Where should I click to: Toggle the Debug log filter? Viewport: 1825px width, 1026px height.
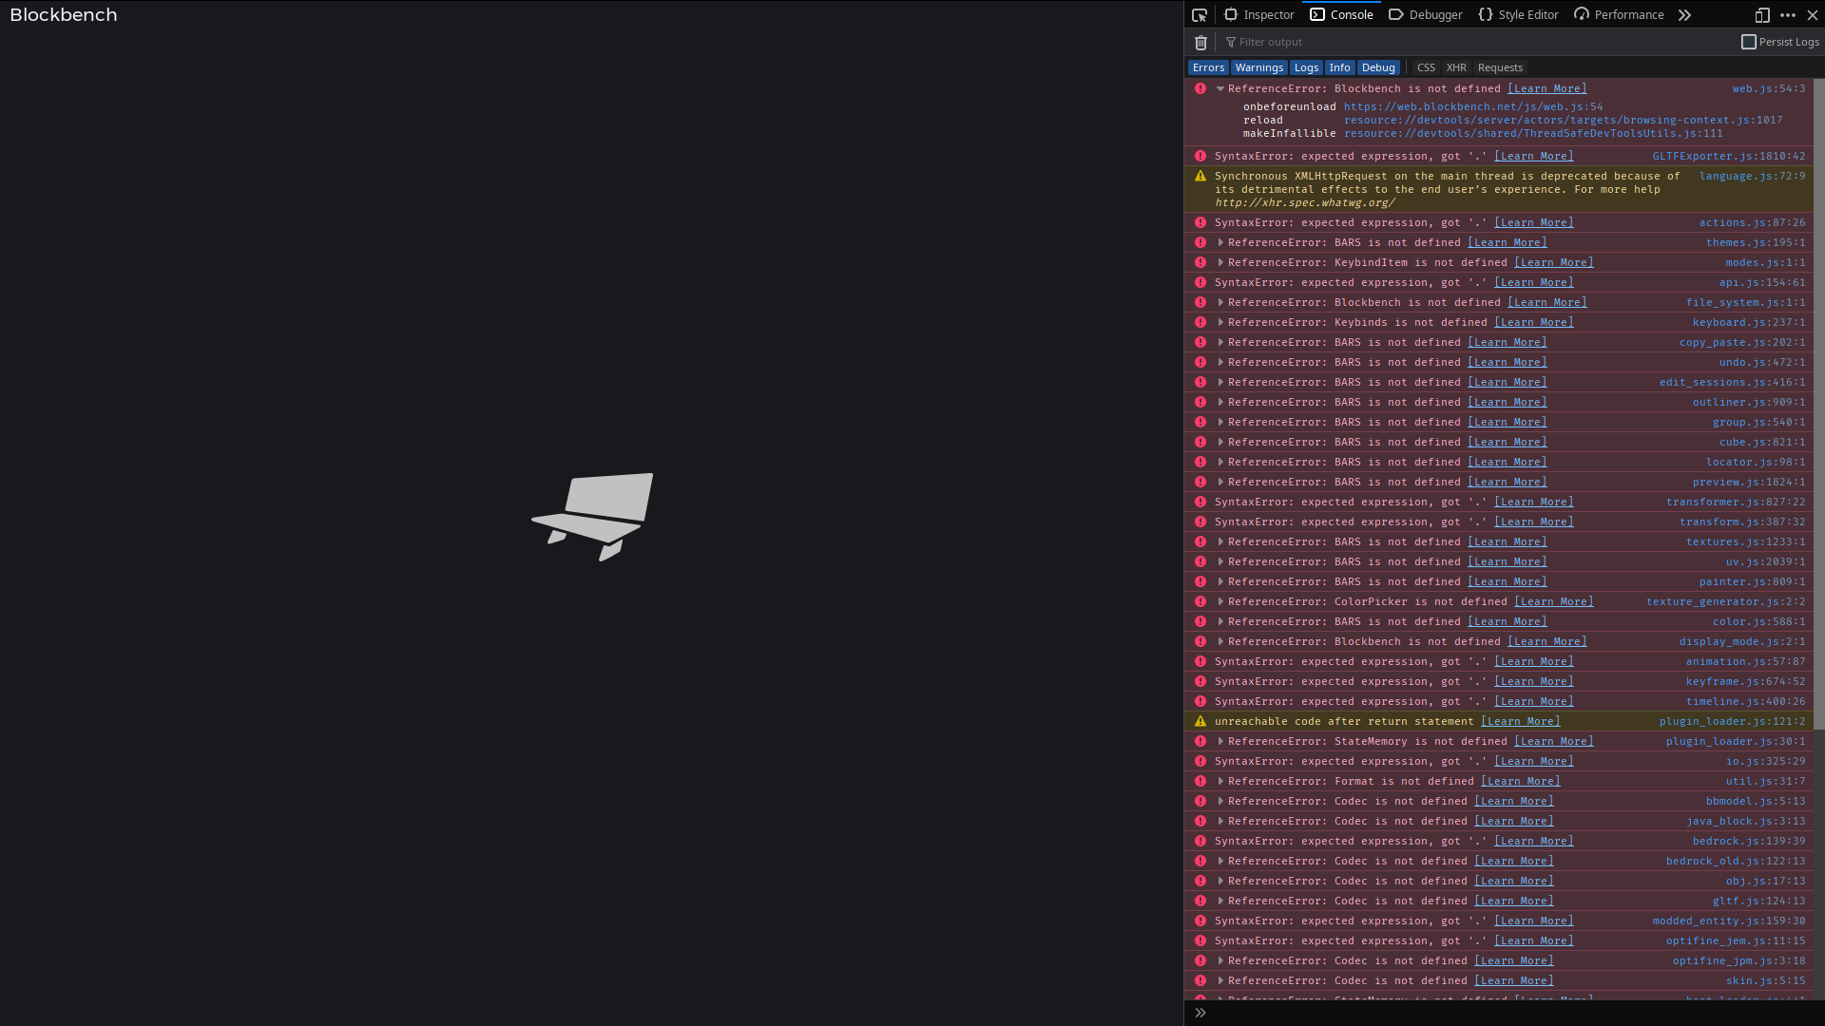coord(1378,66)
